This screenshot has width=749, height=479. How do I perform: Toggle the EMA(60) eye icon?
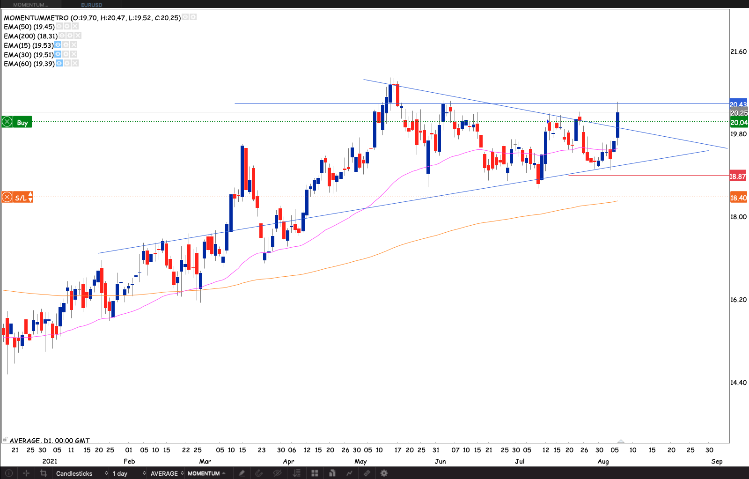point(59,63)
